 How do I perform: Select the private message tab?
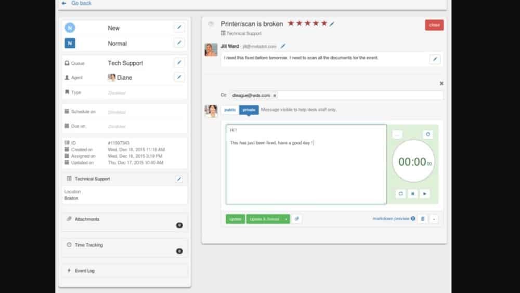coord(249,110)
